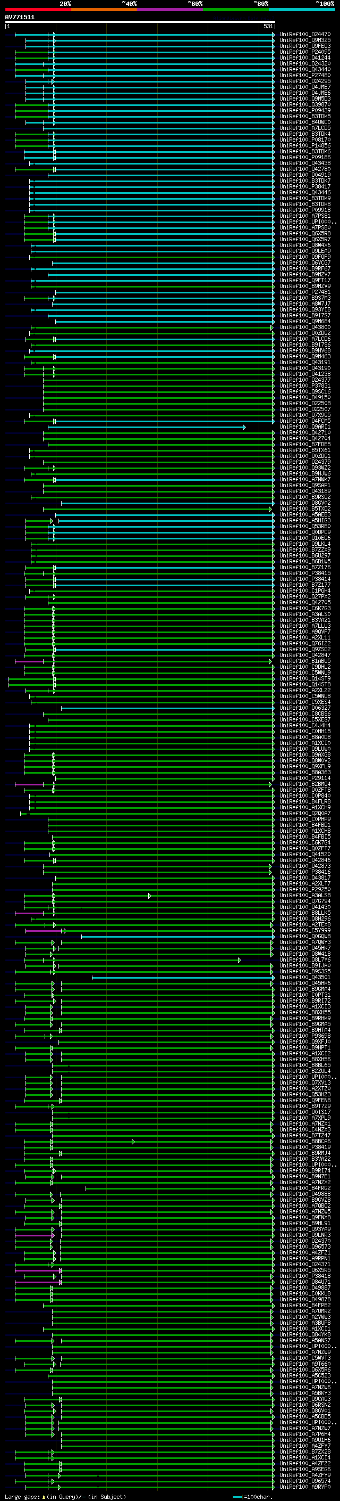Viewport: 340px width, 1501px height.
Task: Open the UniRef100_Q9FEG3 hit label
Action: (305, 46)
